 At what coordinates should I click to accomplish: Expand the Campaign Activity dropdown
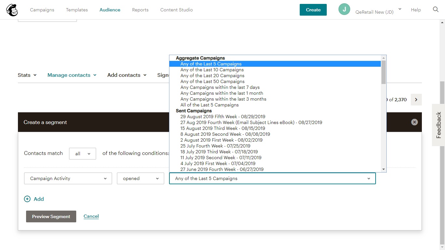68,178
